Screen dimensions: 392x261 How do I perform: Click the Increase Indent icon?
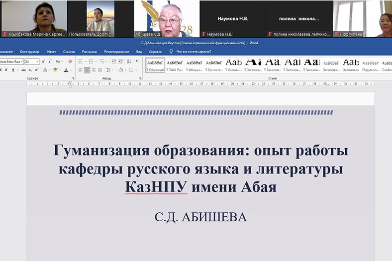click(x=120, y=62)
